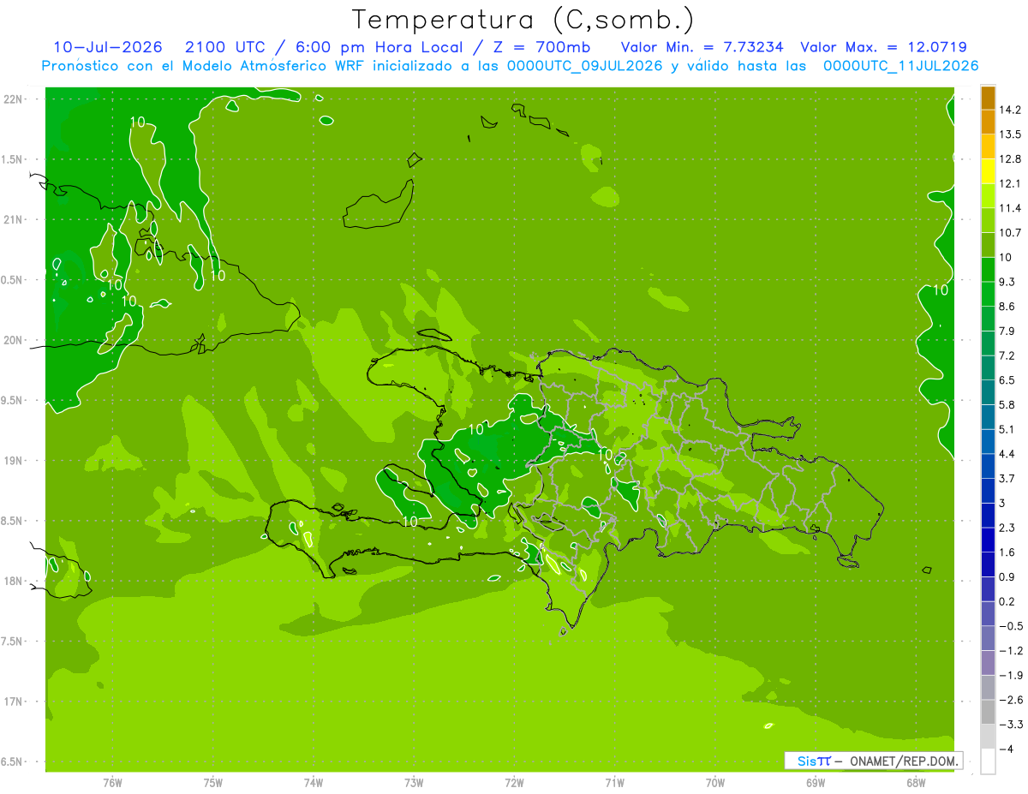Click the white bottom swatch below -4
Image resolution: width=1028 pixels, height=794 pixels.
[988, 761]
